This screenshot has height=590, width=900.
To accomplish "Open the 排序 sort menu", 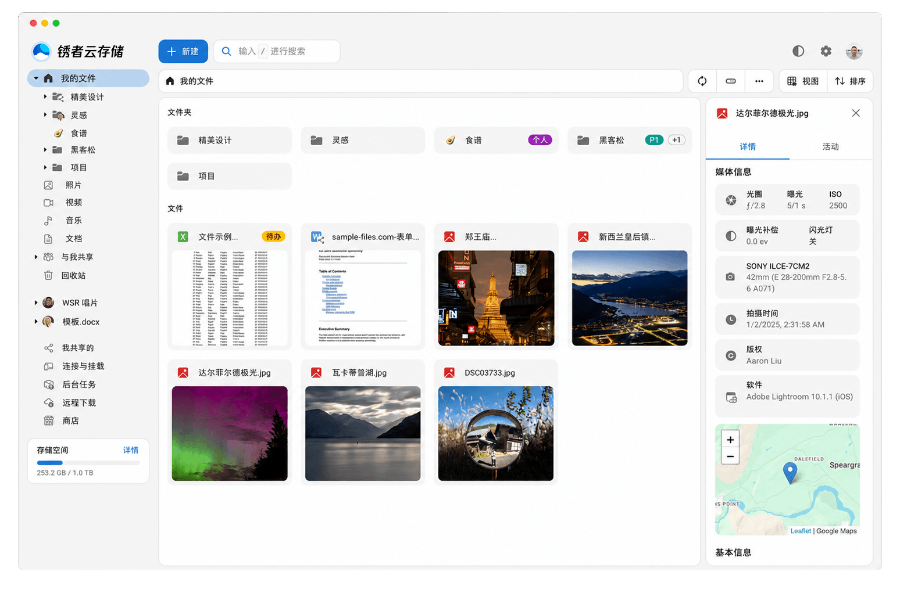I will coord(850,81).
